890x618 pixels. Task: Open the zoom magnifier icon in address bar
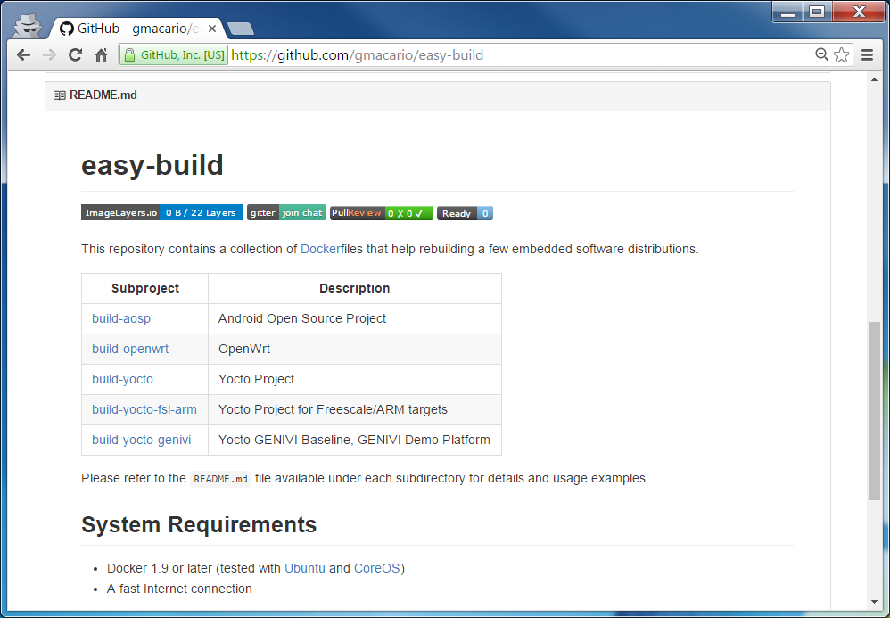[821, 54]
